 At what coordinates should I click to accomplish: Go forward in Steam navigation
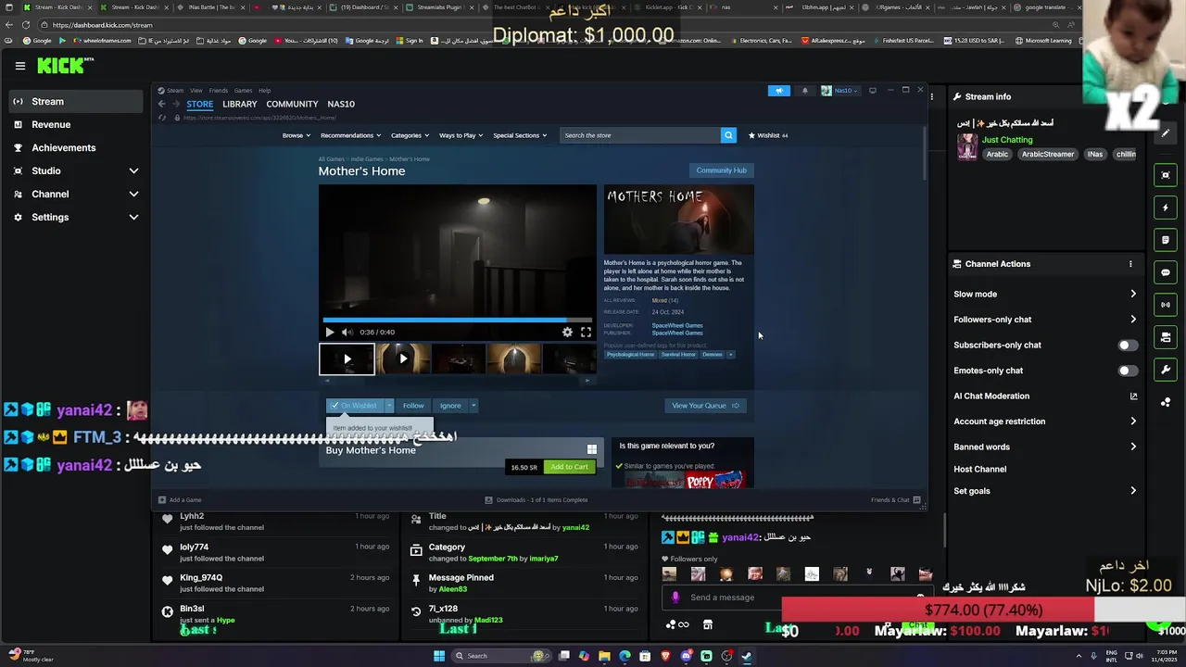[x=175, y=104]
